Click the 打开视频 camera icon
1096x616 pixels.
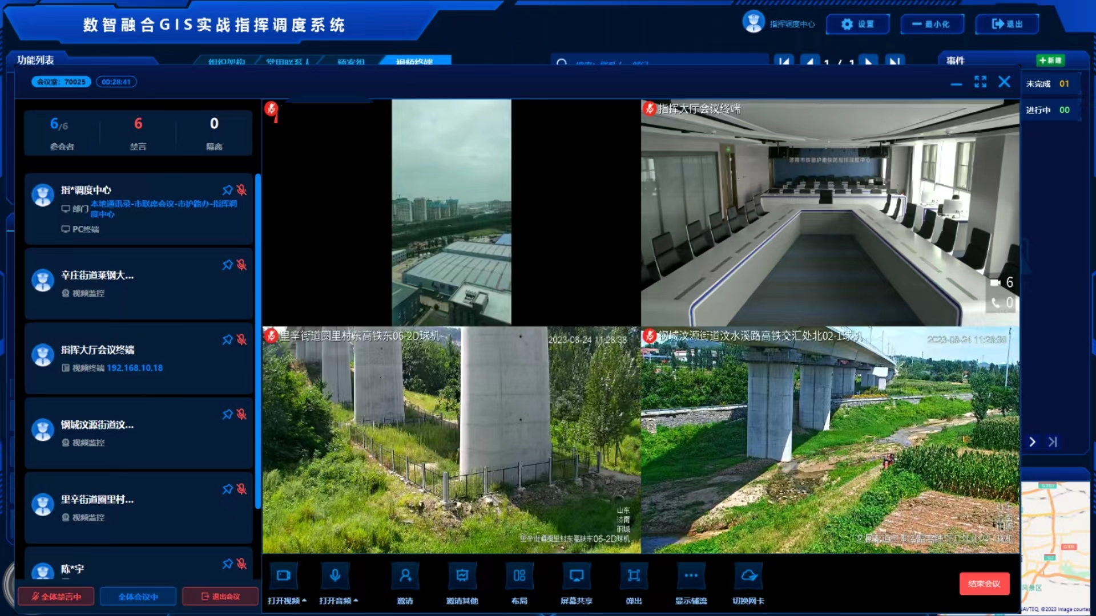point(284,576)
